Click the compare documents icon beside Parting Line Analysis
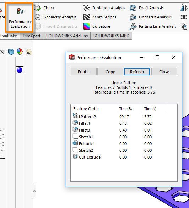 [x=184, y=26]
